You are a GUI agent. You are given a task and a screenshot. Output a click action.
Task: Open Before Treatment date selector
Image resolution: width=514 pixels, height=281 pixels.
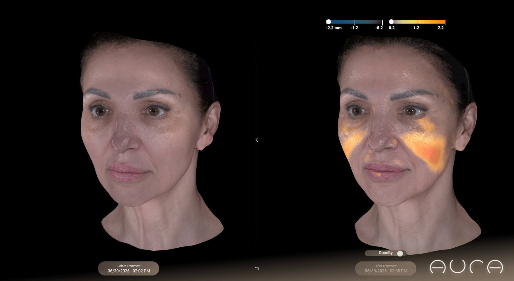[x=129, y=268]
